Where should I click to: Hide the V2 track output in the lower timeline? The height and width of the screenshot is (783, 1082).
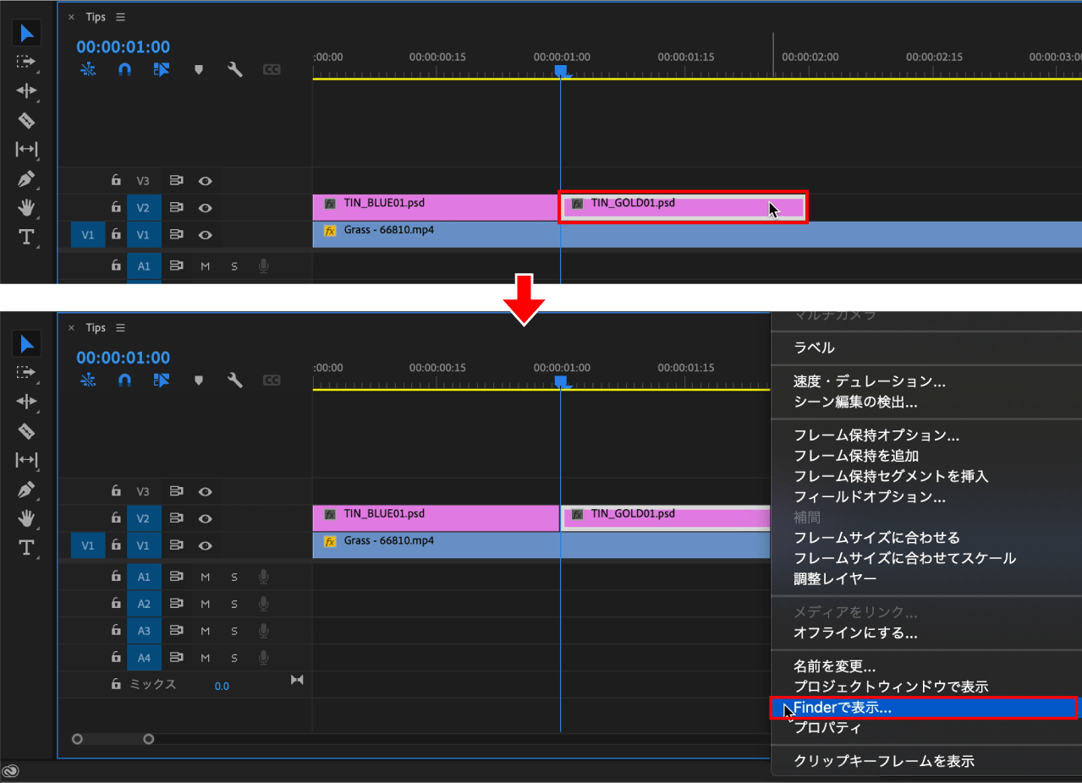click(205, 518)
